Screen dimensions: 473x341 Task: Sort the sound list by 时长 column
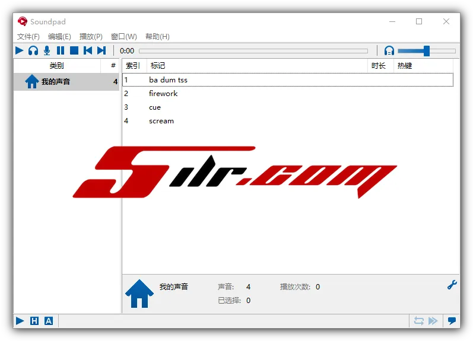pos(380,65)
